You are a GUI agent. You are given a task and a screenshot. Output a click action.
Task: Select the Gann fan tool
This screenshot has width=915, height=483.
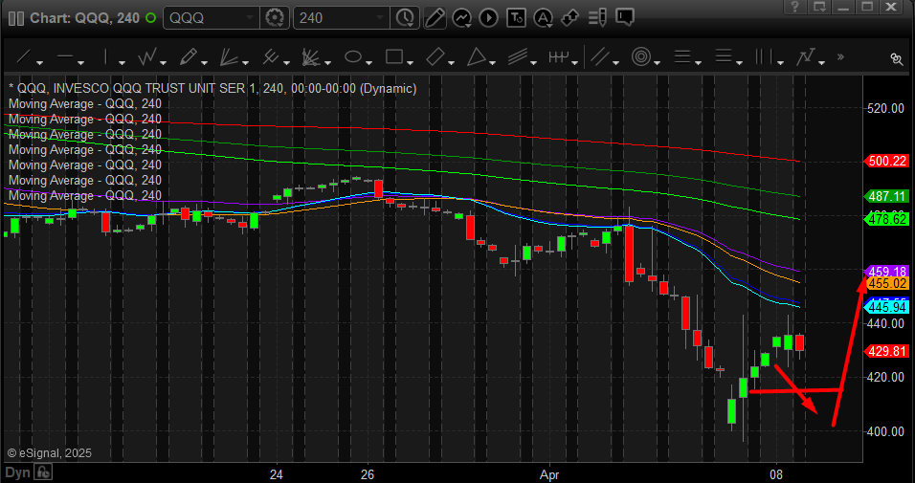pos(310,57)
